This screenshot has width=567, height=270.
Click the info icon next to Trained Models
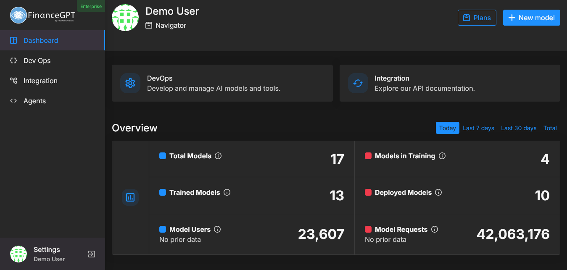[x=227, y=192]
